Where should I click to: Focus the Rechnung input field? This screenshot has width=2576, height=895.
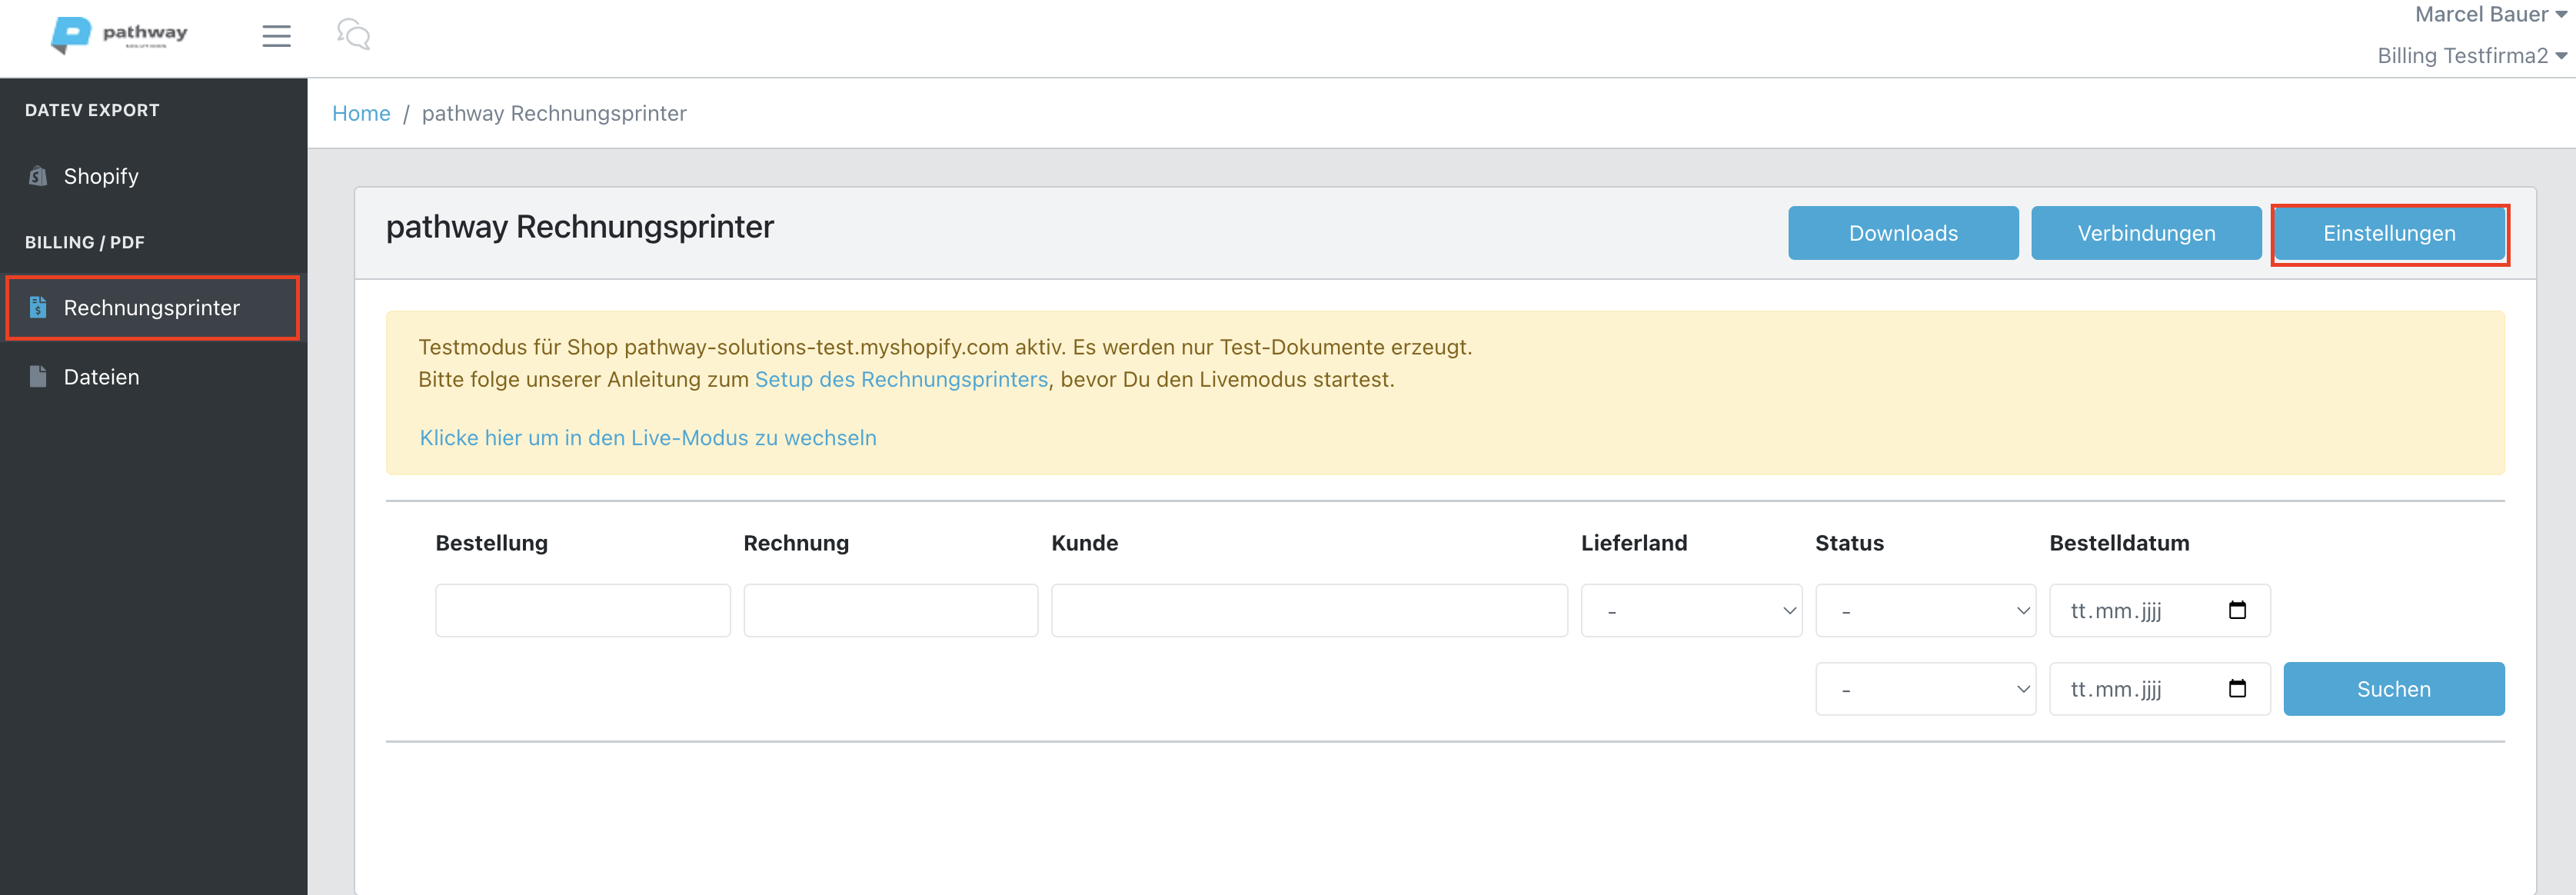pos(890,610)
